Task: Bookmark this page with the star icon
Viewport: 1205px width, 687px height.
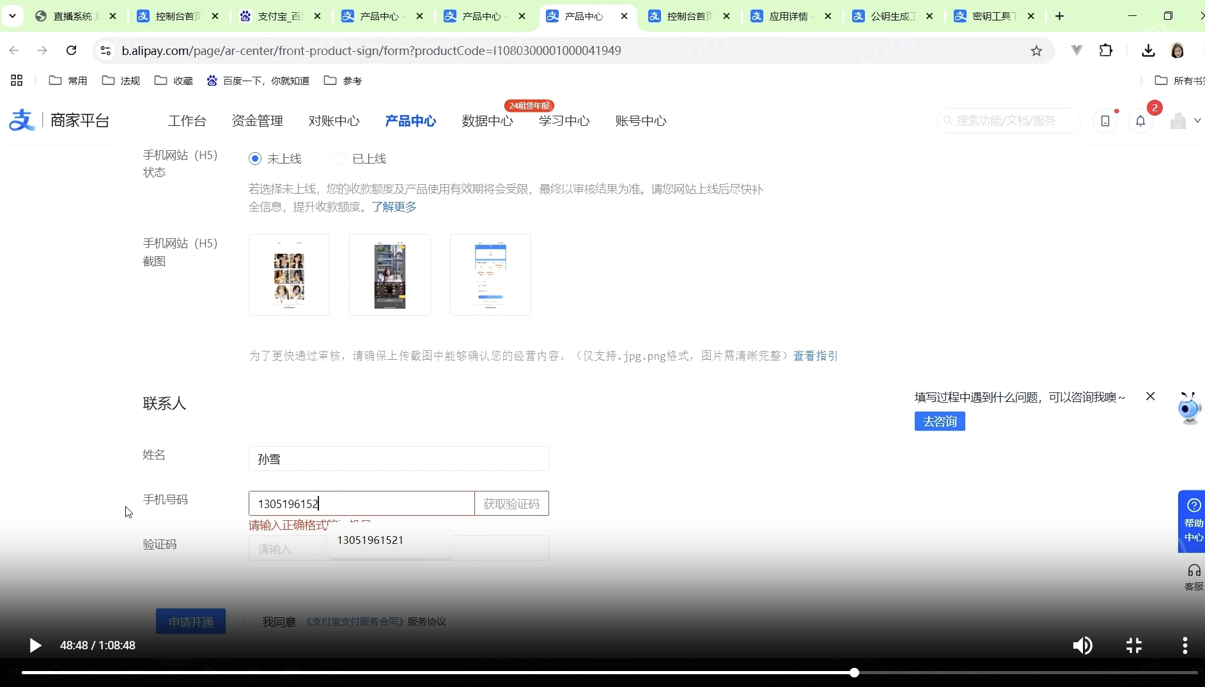Action: tap(1036, 50)
